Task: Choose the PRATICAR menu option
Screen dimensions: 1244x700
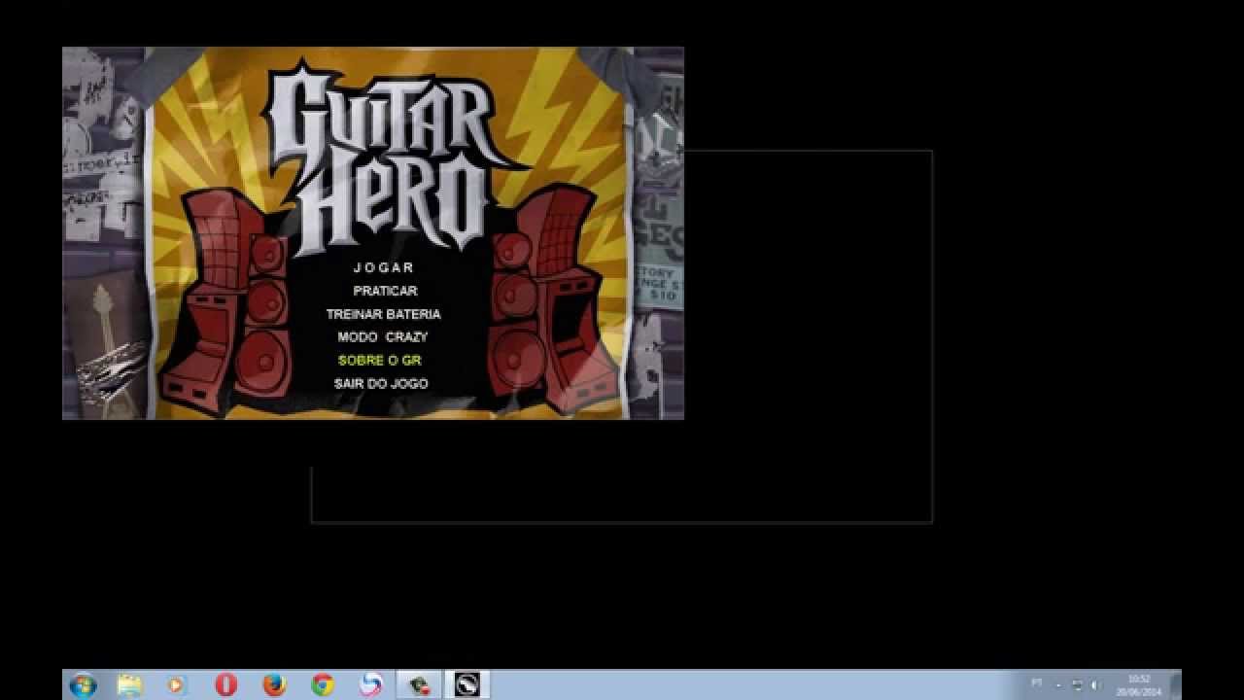Action: (385, 291)
